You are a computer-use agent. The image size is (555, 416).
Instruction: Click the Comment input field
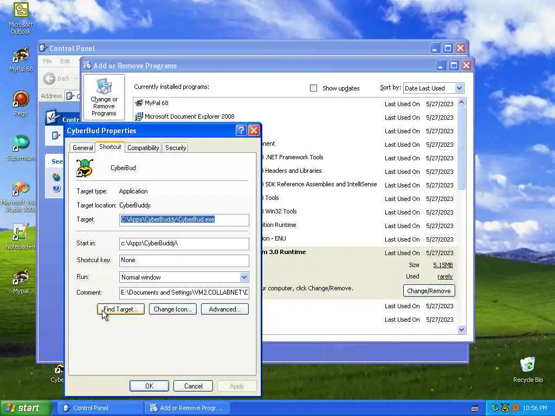click(x=184, y=292)
